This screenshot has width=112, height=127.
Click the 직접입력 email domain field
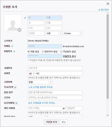(x=74, y=108)
